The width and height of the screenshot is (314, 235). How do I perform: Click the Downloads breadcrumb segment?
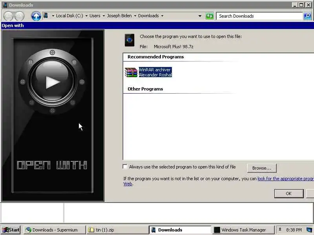[148, 16]
